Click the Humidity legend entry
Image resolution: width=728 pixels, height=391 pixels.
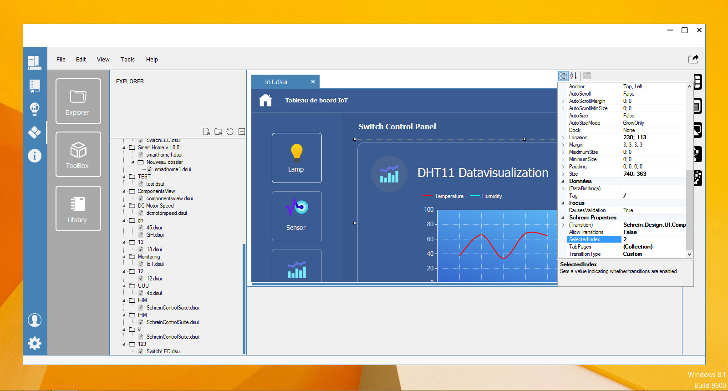[x=486, y=196]
